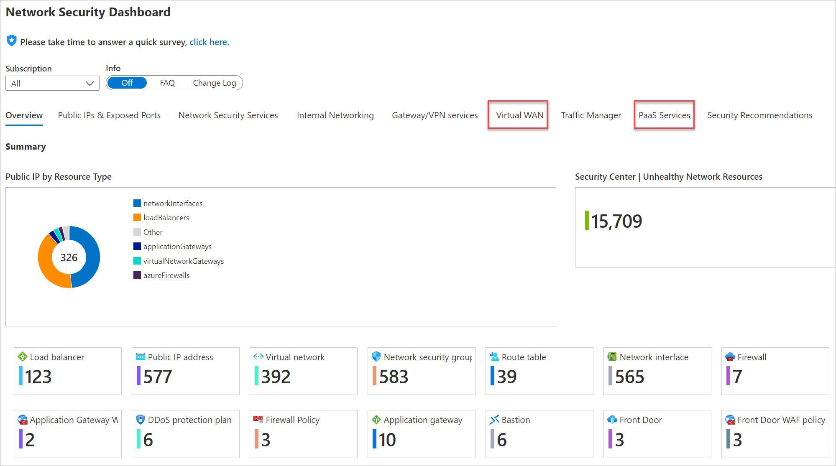
Task: Collapse the Subscription selector chevron
Action: [x=89, y=83]
